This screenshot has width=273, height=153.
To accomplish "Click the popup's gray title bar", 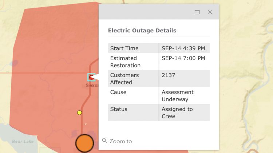I will 146,12.
